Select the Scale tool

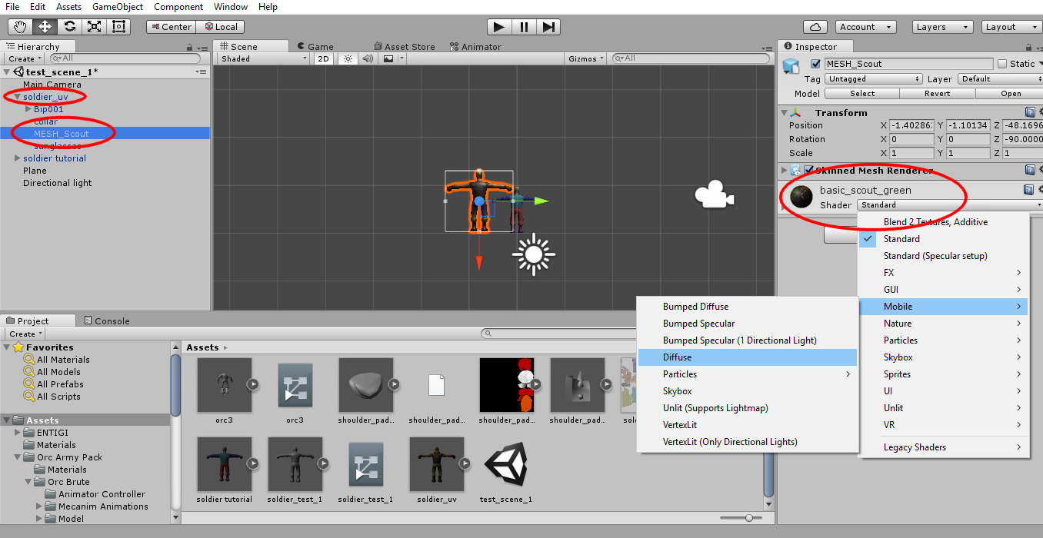[93, 26]
